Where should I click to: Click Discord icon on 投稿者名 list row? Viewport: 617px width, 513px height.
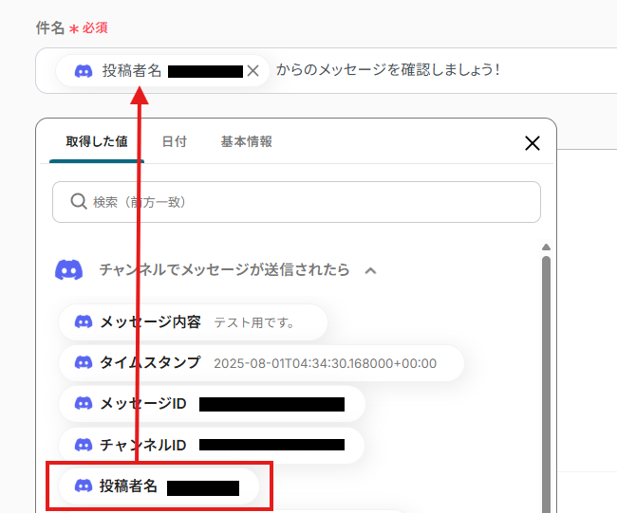pyautogui.click(x=84, y=486)
